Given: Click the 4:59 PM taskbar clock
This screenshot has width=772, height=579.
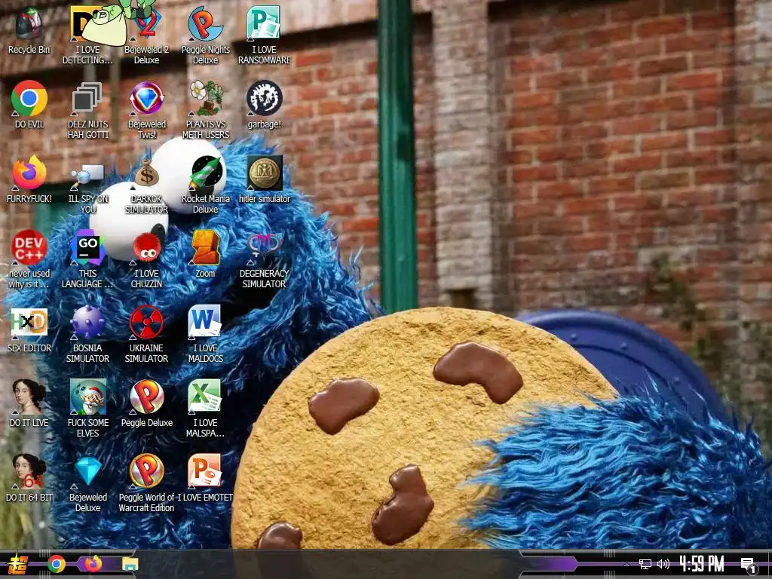Looking at the screenshot, I should 702,564.
